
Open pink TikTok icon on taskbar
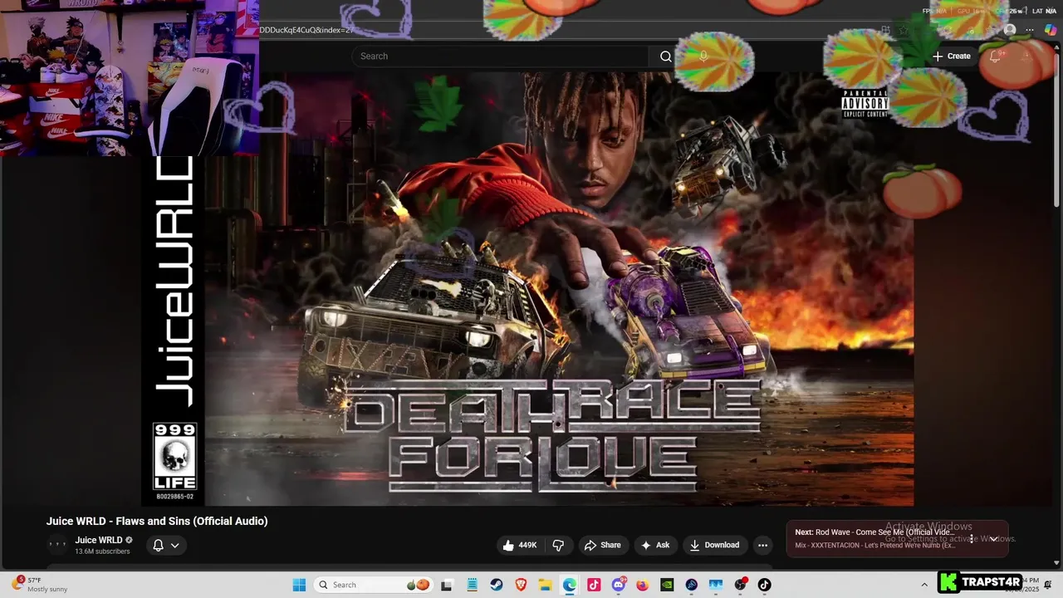594,585
